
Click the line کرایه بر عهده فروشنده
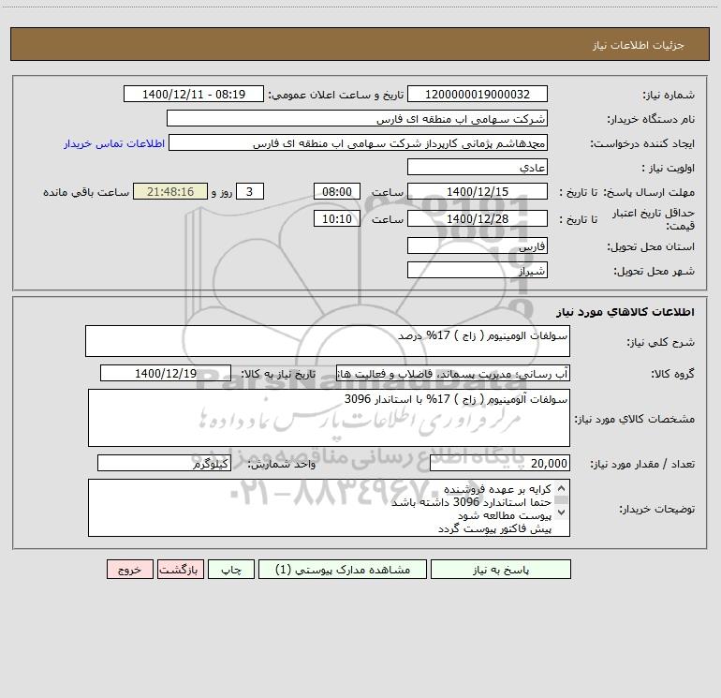click(x=497, y=489)
